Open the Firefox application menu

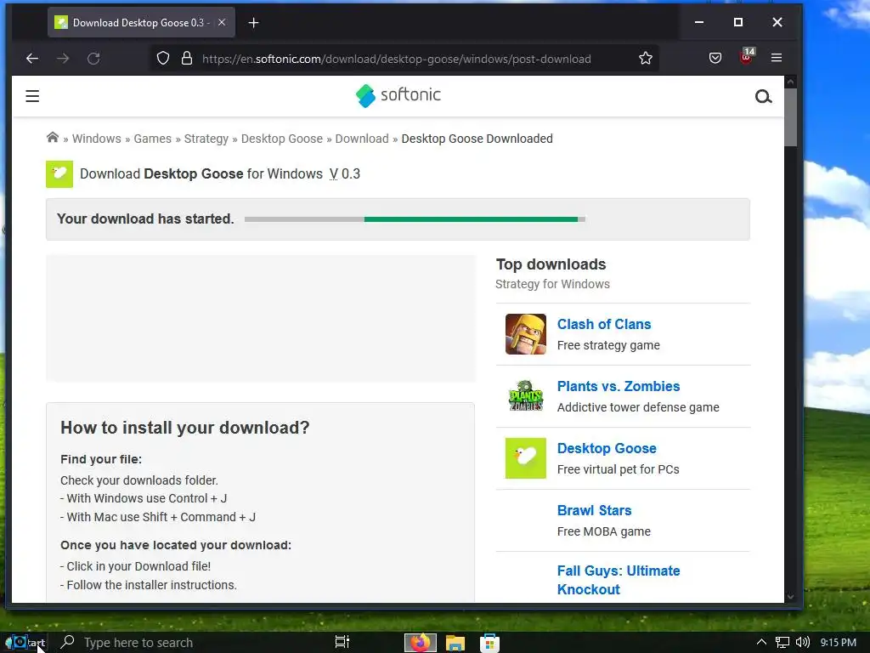[777, 58]
